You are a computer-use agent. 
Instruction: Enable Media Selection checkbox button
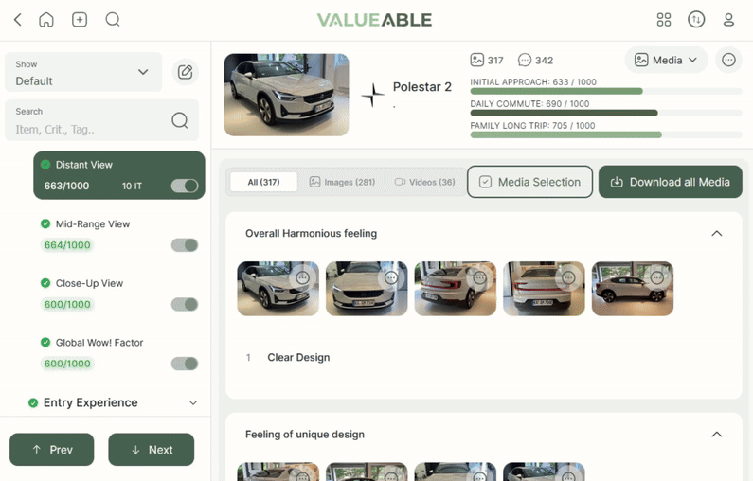coord(529,182)
